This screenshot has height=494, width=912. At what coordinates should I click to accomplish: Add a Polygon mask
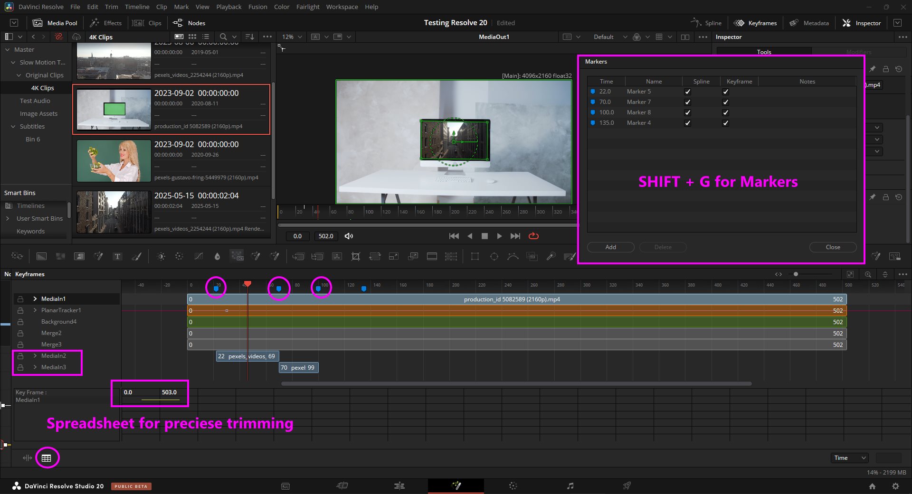pyautogui.click(x=513, y=256)
